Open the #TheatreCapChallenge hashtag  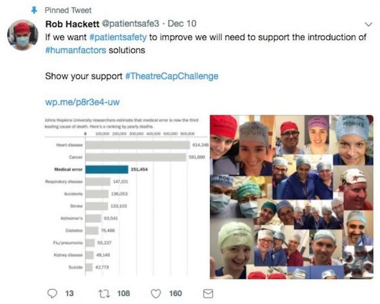172,76
